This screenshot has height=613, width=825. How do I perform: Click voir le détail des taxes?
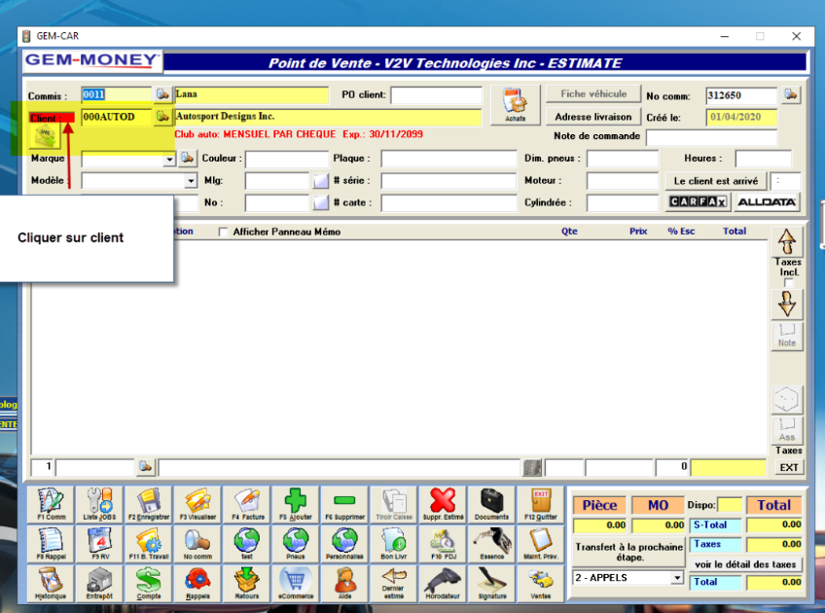[745, 564]
